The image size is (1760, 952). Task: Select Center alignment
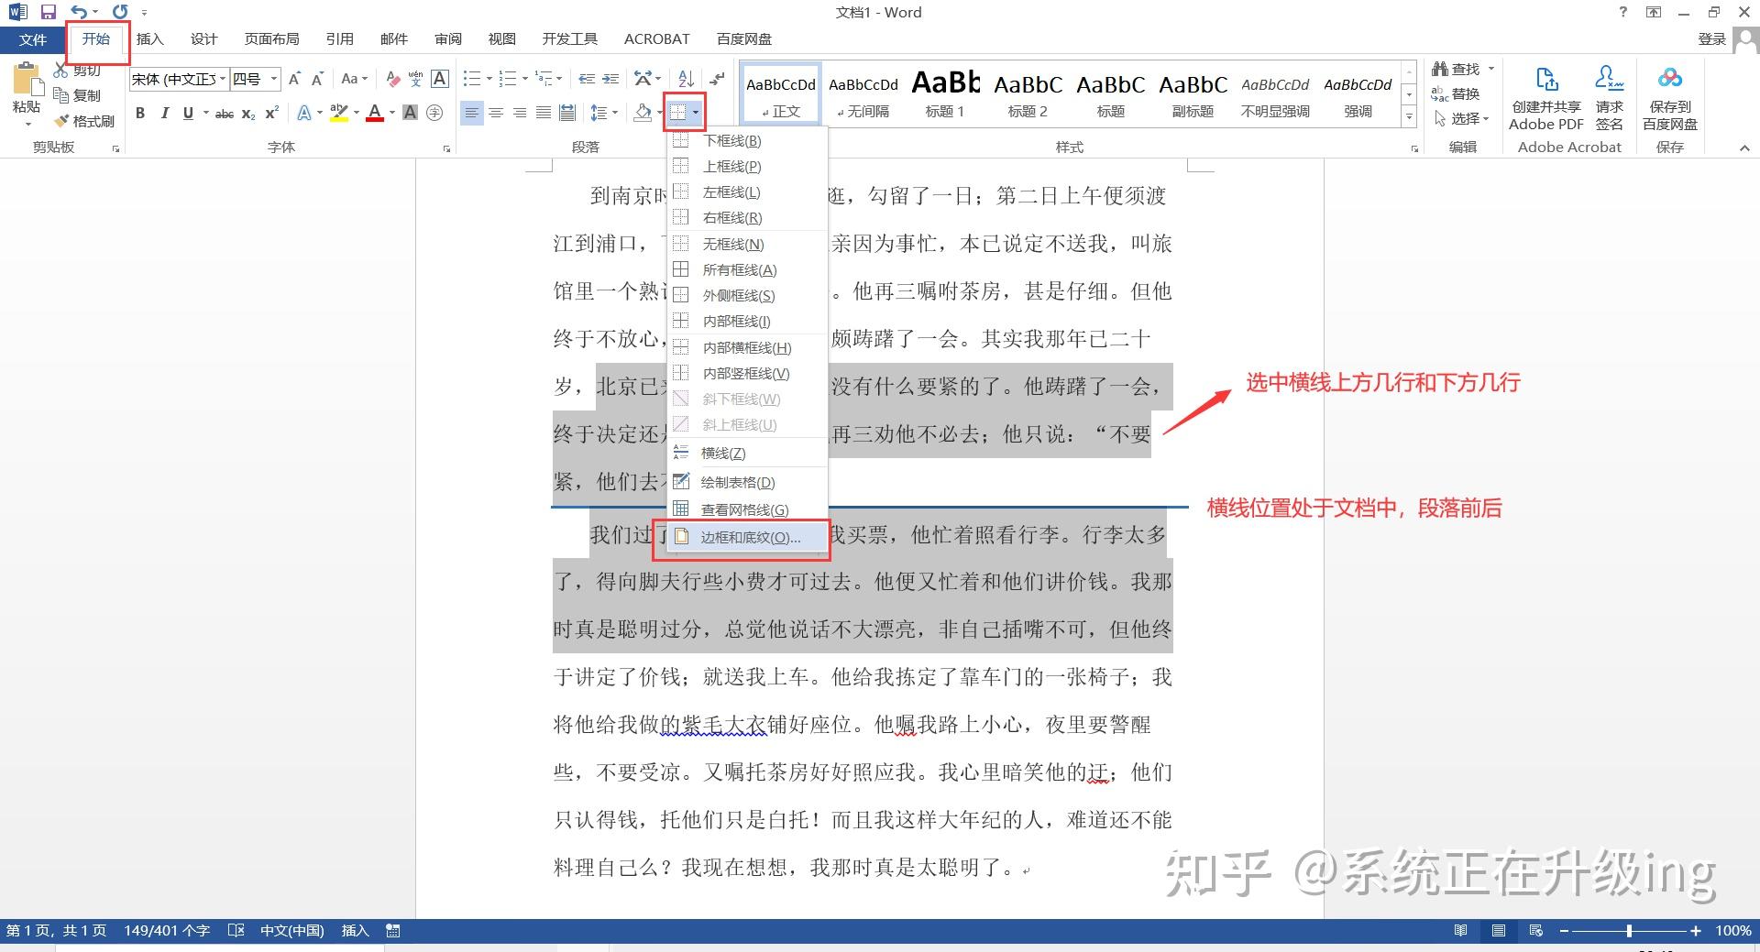pyautogui.click(x=496, y=113)
